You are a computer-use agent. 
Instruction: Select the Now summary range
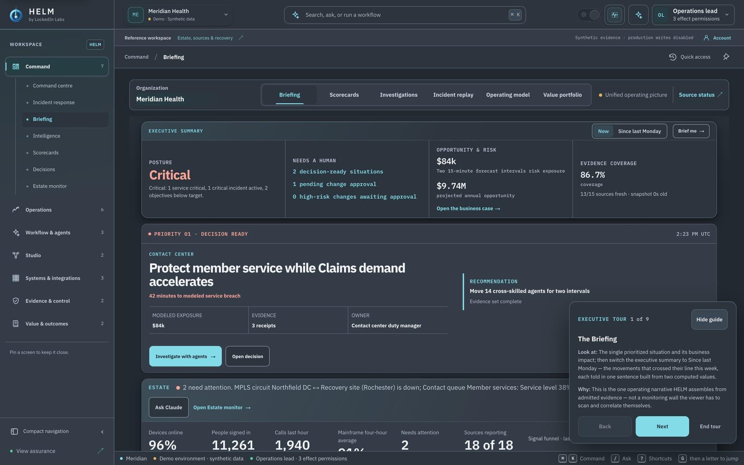pyautogui.click(x=603, y=131)
